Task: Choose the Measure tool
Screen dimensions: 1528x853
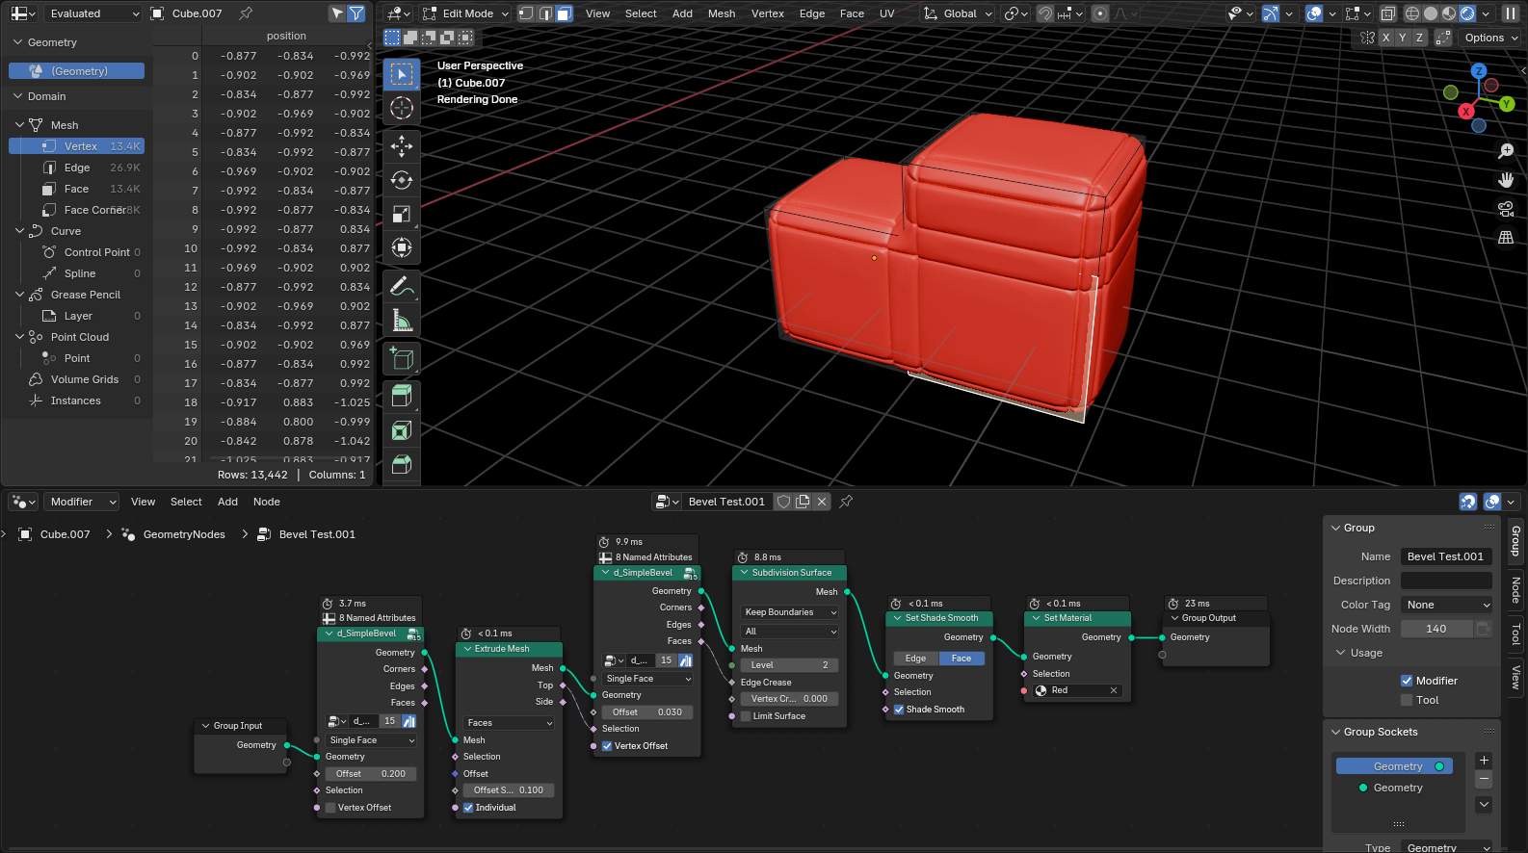Action: pyautogui.click(x=402, y=320)
